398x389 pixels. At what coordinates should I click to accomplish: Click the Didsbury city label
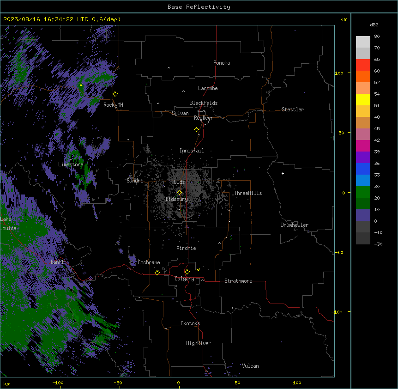click(177, 199)
